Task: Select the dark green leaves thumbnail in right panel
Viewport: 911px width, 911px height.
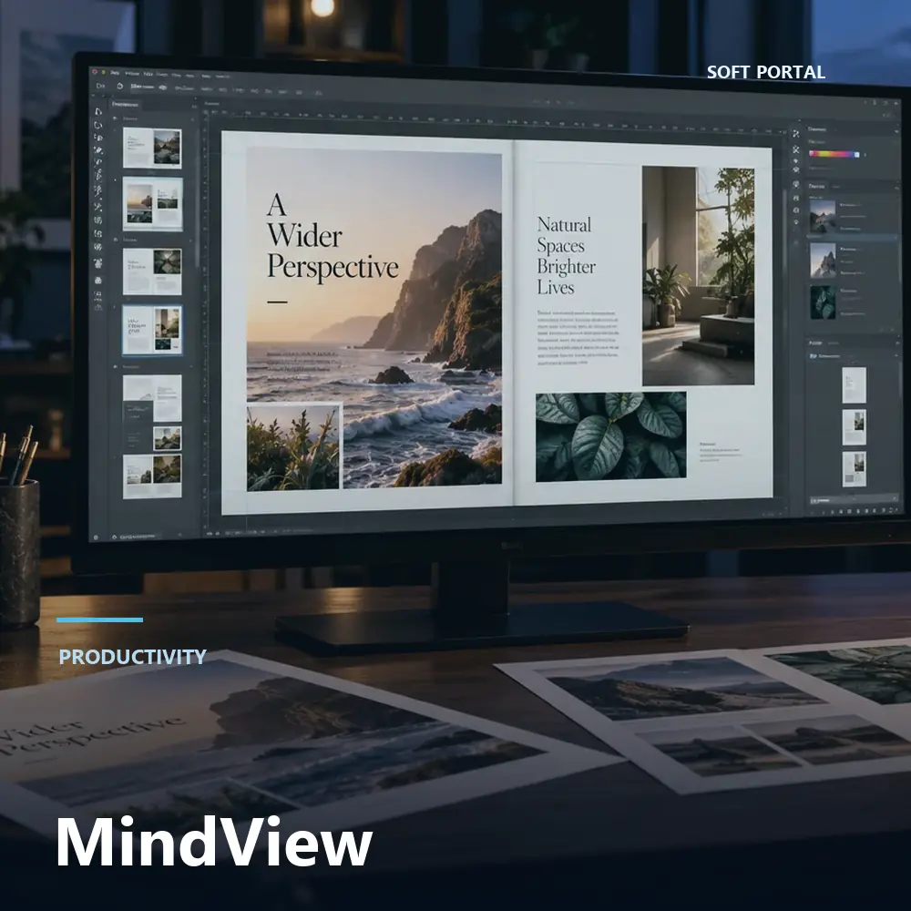Action: point(823,302)
